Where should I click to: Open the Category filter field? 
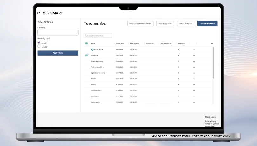[58, 33]
